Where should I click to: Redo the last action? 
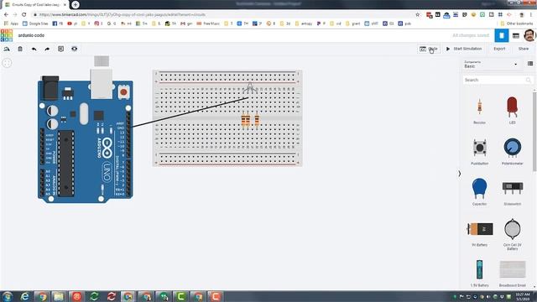47,49
